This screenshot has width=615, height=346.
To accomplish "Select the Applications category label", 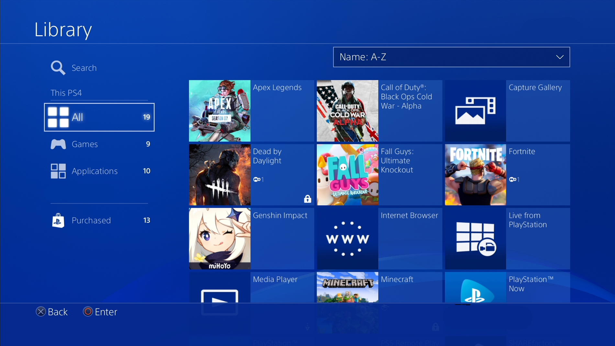I will 95,171.
